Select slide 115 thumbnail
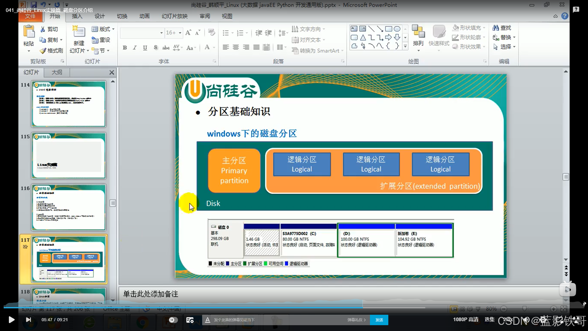The height and width of the screenshot is (331, 588). 69,156
